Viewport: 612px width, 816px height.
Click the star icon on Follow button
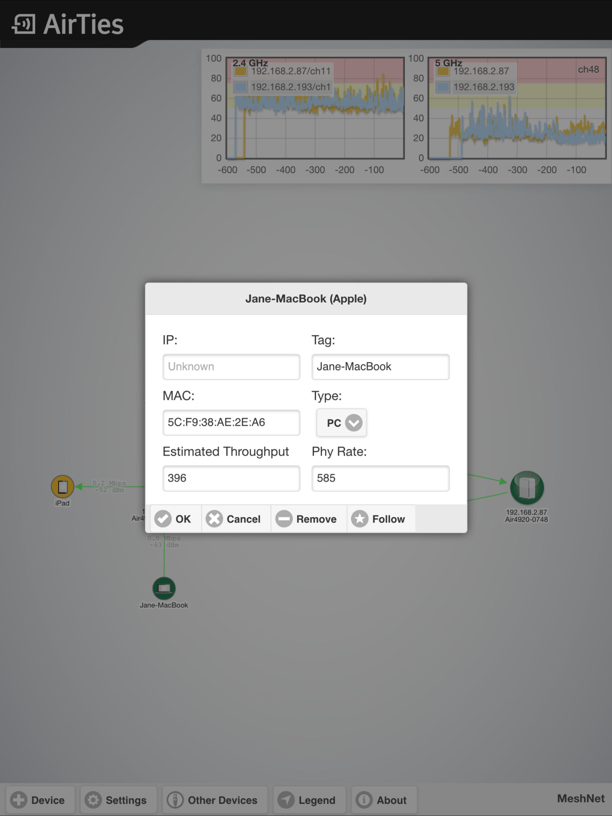[360, 519]
